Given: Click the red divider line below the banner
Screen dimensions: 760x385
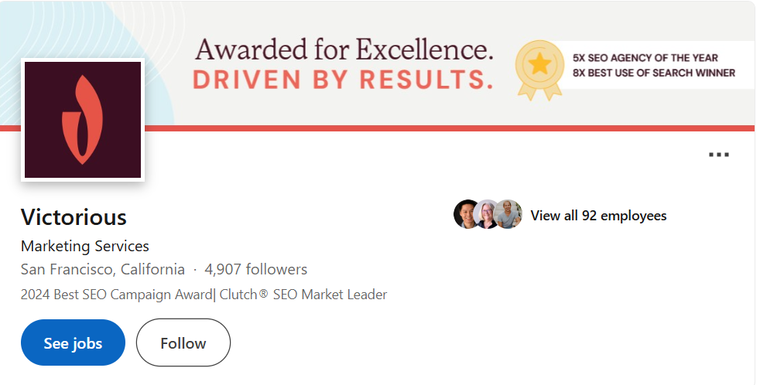Looking at the screenshot, I should click(464, 128).
